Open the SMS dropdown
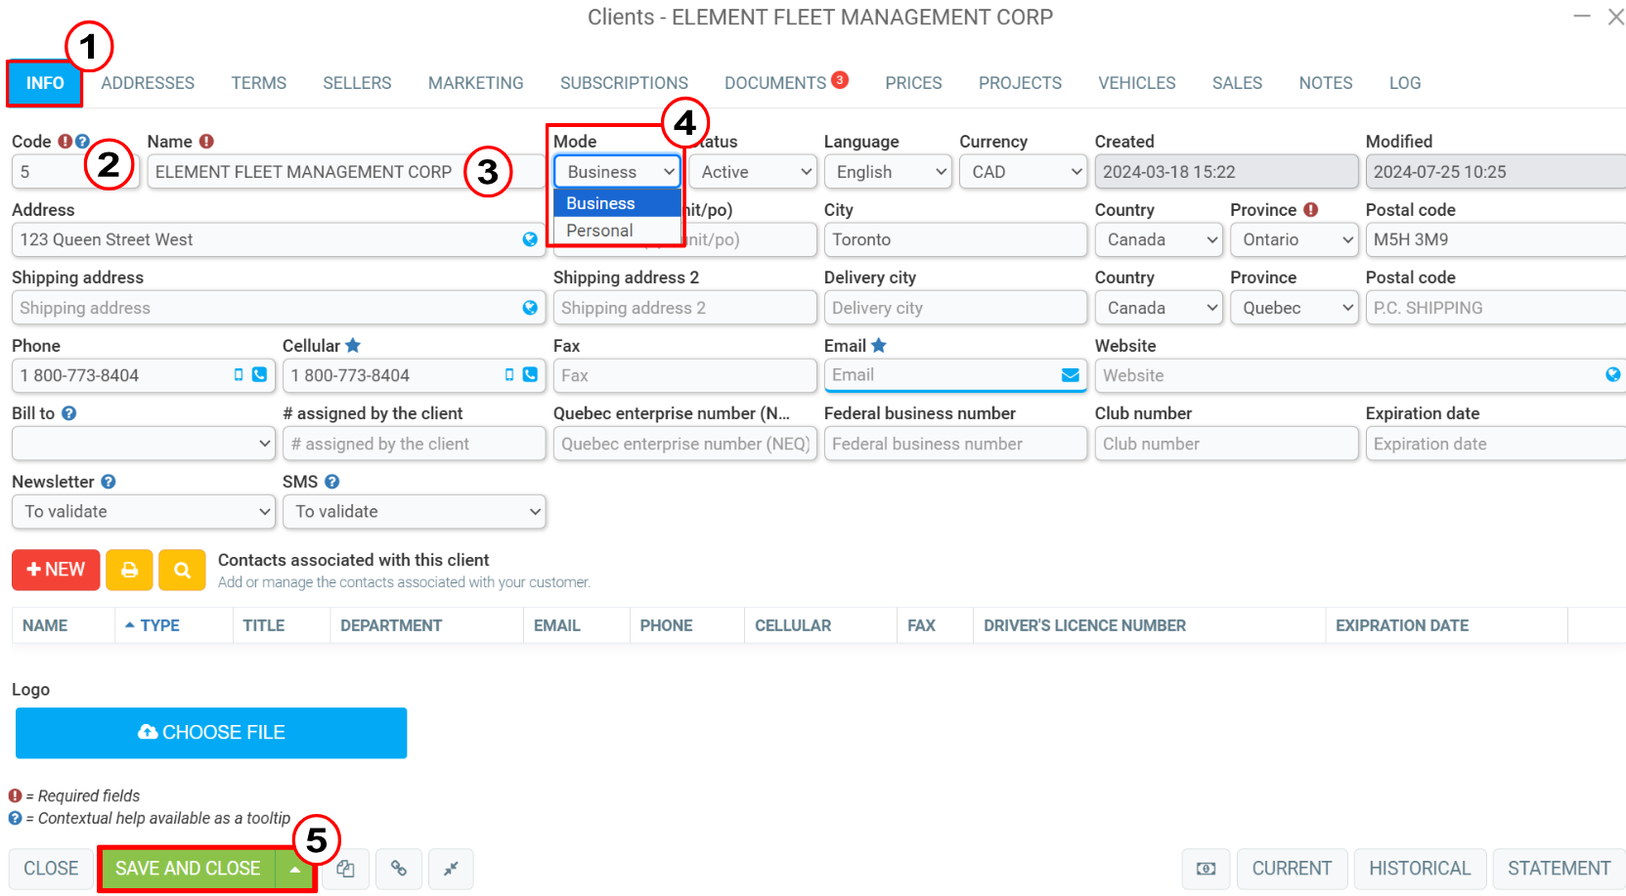 tap(414, 511)
